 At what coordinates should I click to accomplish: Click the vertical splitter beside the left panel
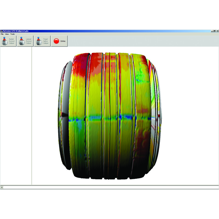click(32, 115)
